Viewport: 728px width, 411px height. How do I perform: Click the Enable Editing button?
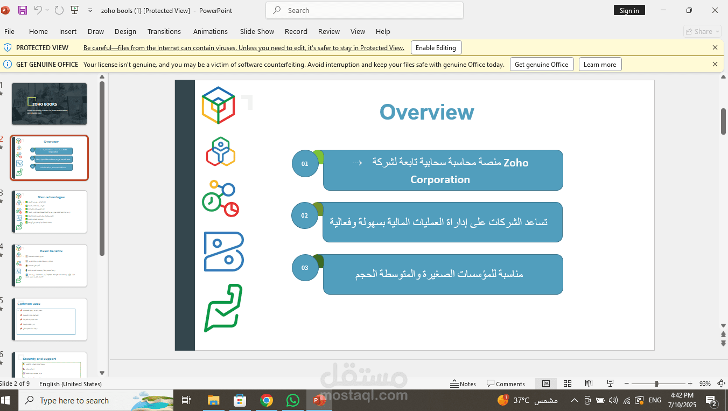point(436,47)
